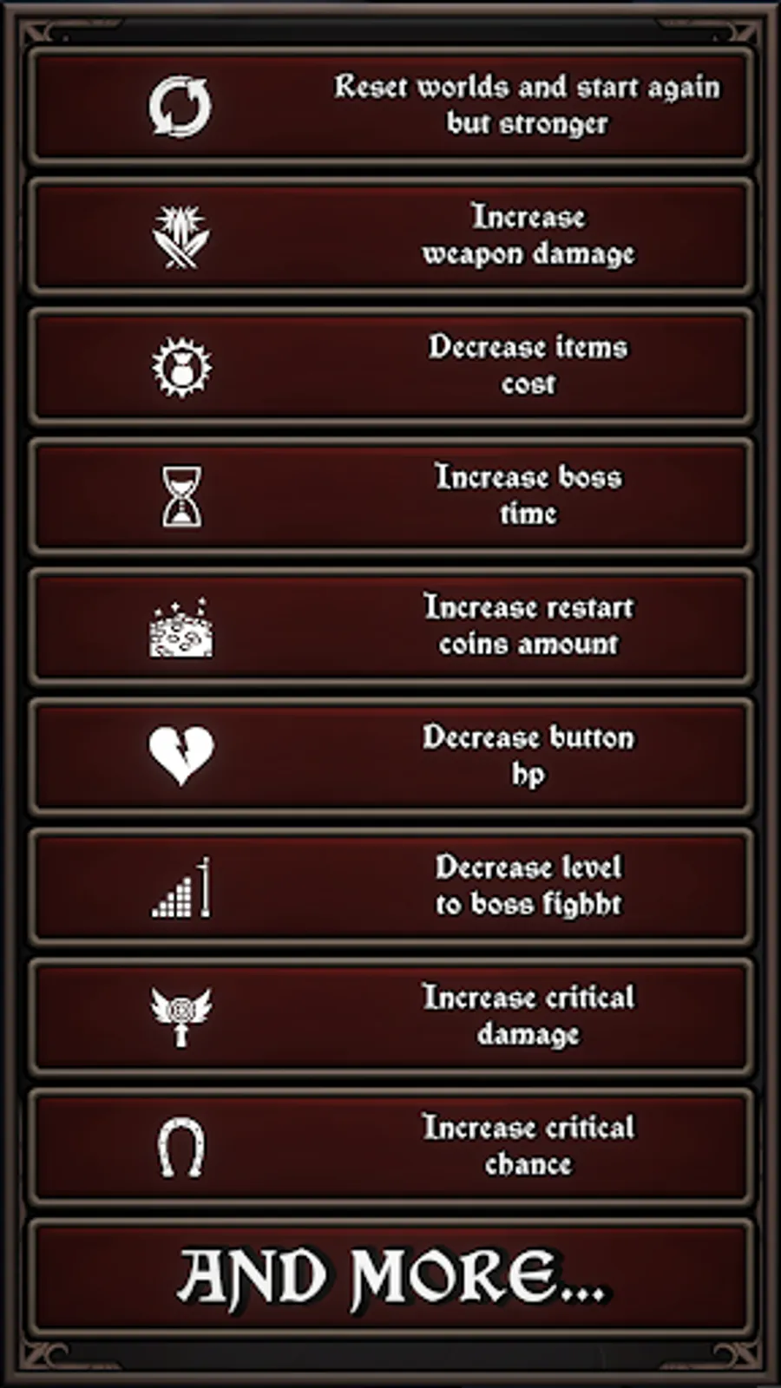Click the coin bag items cost icon
This screenshot has width=781, height=1388.
pyautogui.click(x=180, y=367)
